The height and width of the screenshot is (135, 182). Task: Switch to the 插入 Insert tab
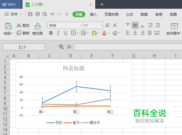coord(93,15)
